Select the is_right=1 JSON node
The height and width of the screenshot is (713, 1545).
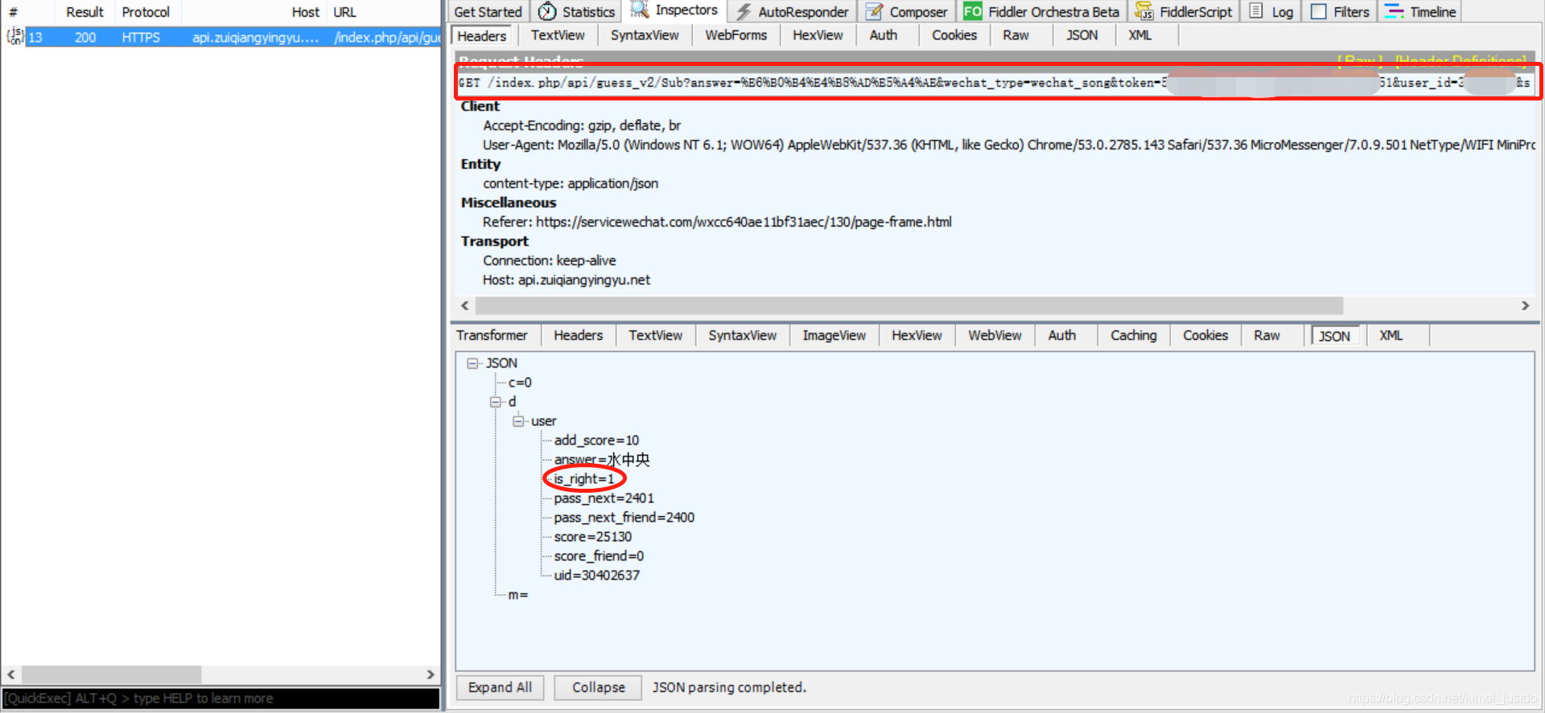click(584, 479)
